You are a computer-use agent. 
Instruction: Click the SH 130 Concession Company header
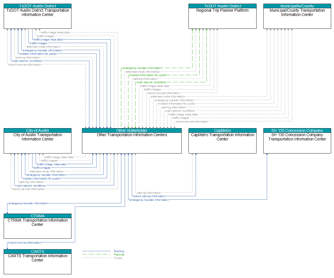(x=297, y=130)
